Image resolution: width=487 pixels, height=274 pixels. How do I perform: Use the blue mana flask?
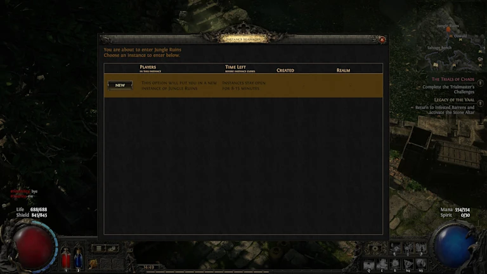pyautogui.click(x=78, y=259)
